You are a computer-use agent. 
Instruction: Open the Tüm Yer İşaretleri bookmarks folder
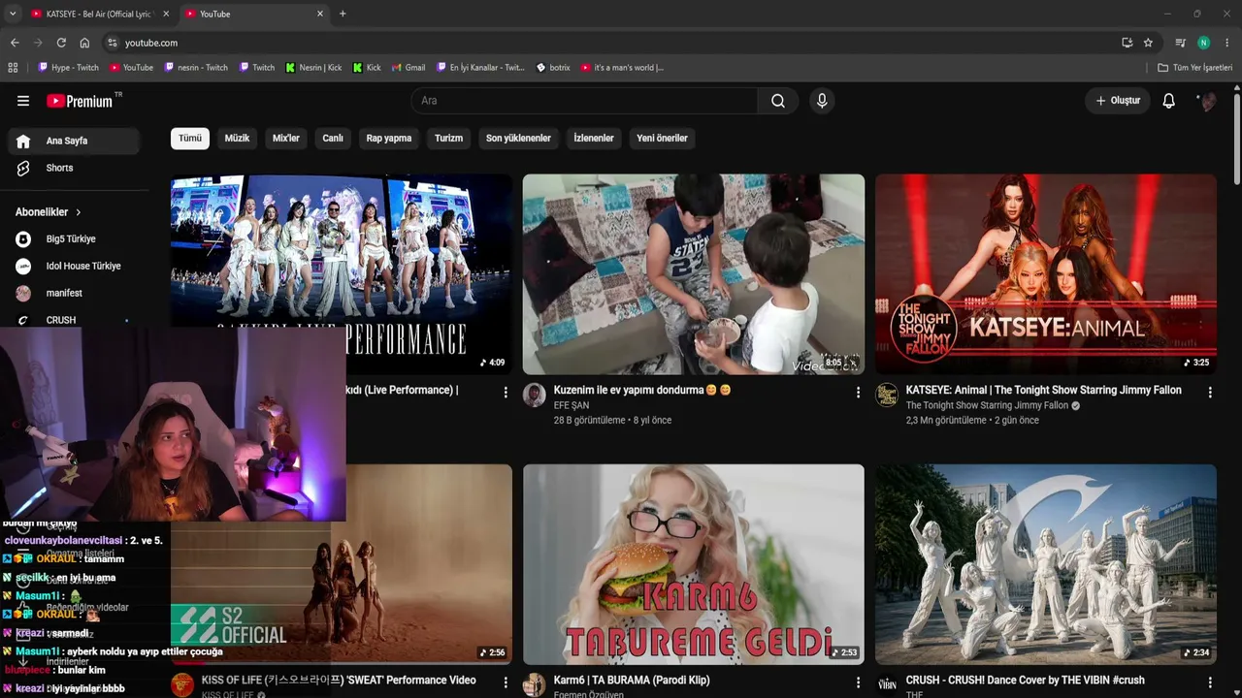(1195, 68)
